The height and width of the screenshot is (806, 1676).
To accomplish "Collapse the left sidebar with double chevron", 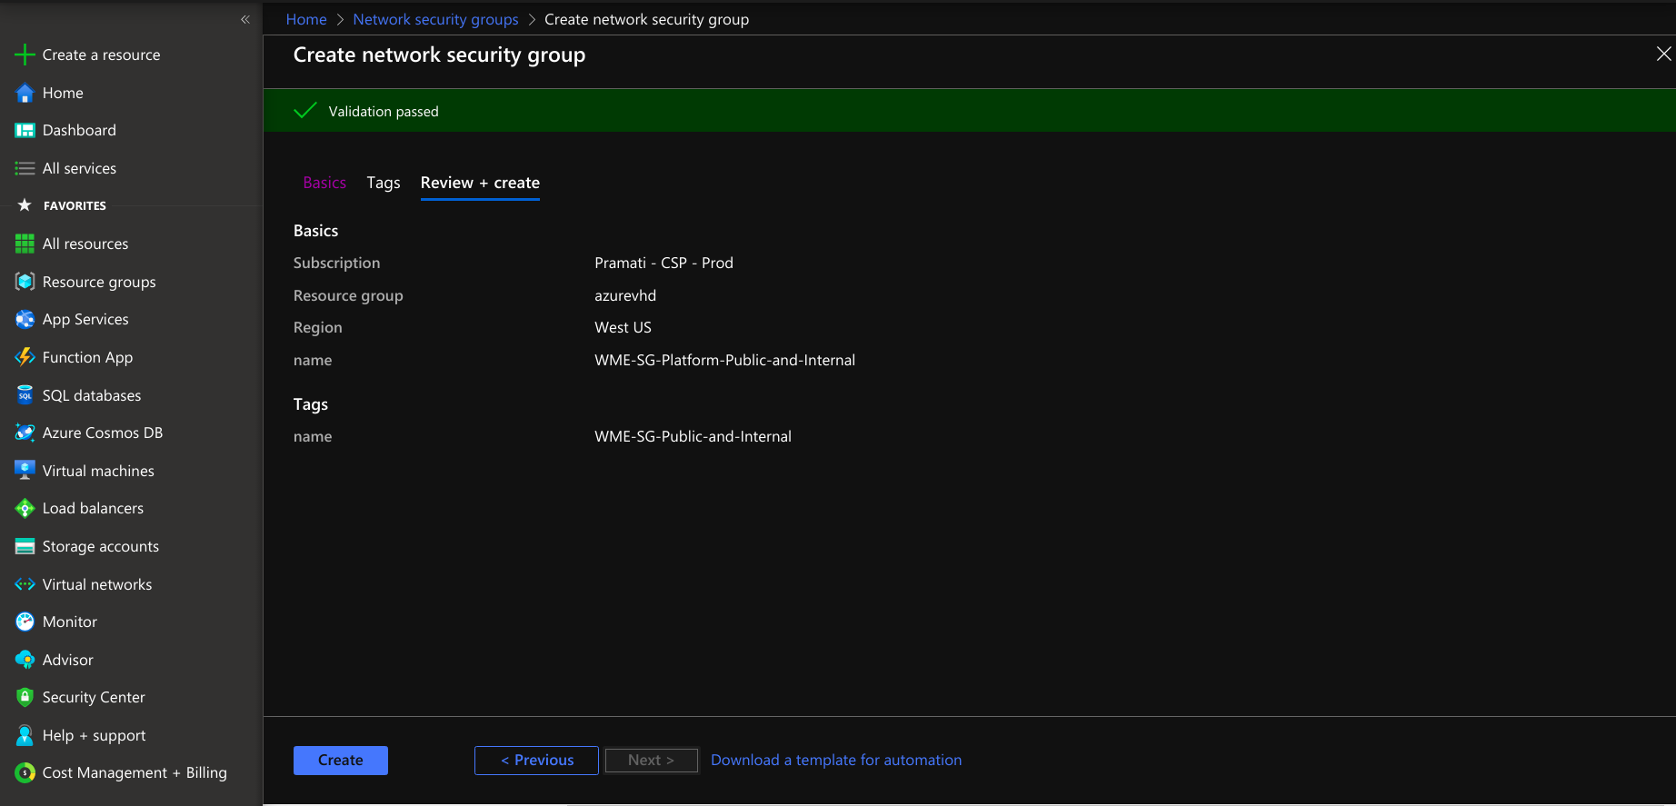I will tap(244, 19).
